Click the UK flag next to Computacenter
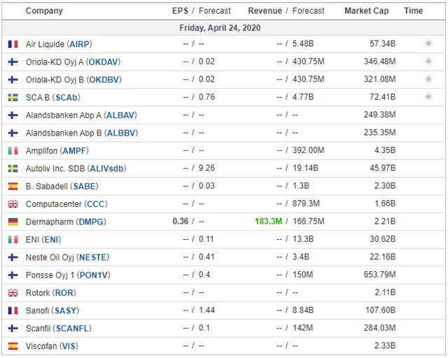Viewport: 448px width, 358px height. (13, 204)
